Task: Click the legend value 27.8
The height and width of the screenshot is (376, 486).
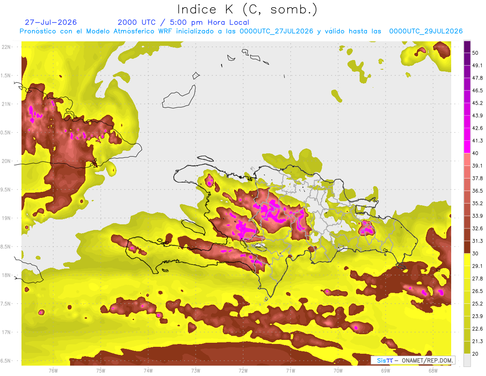Action: point(477,279)
